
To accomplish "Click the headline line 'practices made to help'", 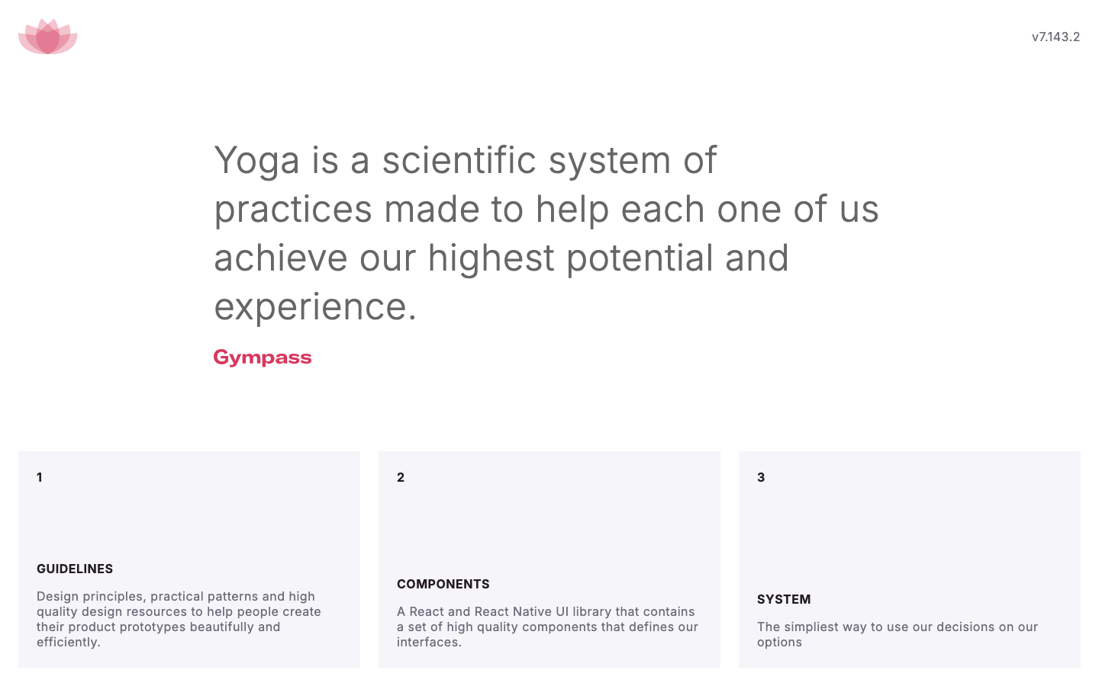I will point(546,210).
